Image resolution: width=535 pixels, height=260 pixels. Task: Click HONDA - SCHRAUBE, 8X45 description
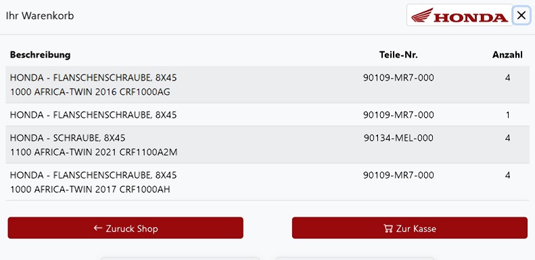coord(68,138)
